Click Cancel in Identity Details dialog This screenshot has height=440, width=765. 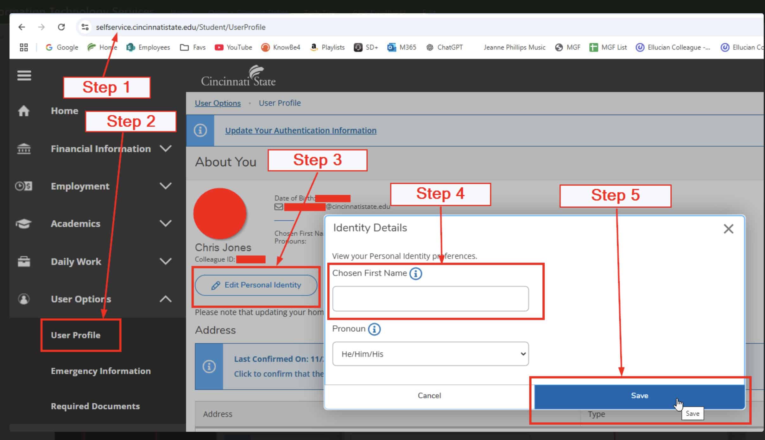coord(429,395)
